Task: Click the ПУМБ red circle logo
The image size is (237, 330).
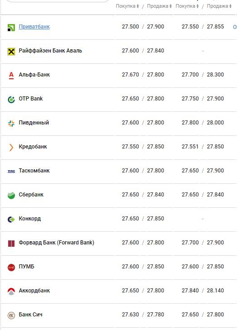Action: pyautogui.click(x=11, y=267)
